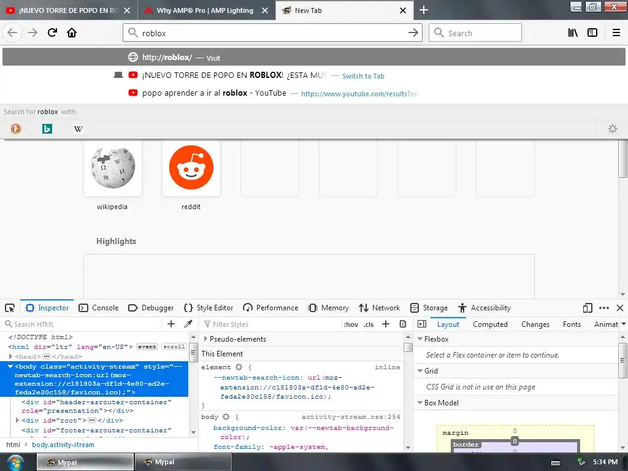The width and height of the screenshot is (628, 471).
Task: Click the event badge on html element
Action: pos(147,347)
